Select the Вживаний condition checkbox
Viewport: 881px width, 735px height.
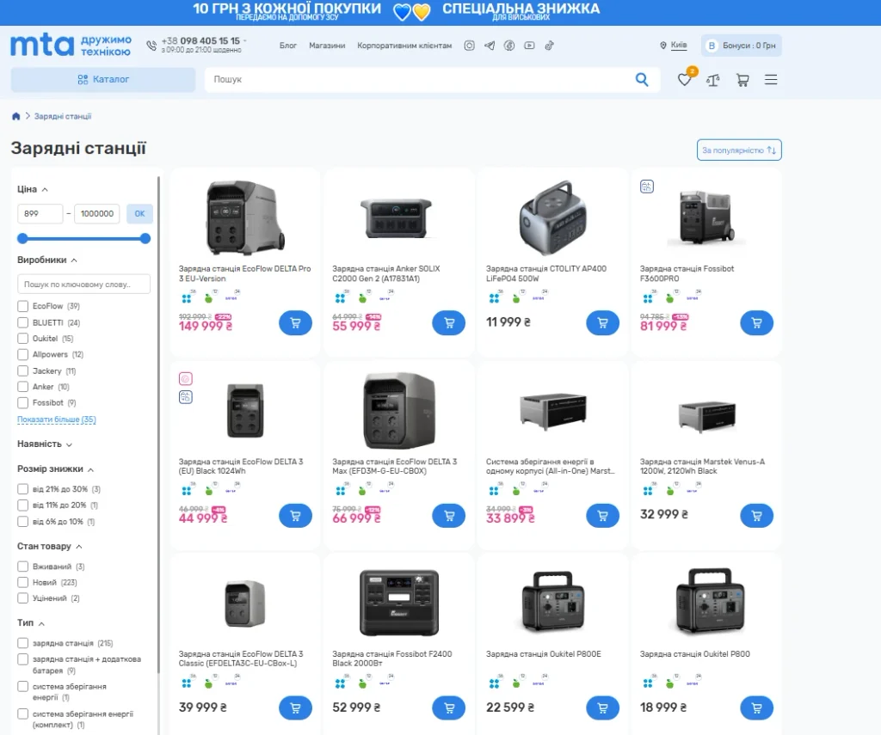pyautogui.click(x=23, y=567)
